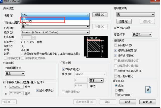Select 横向 orientation radio button

click(x=116, y=90)
